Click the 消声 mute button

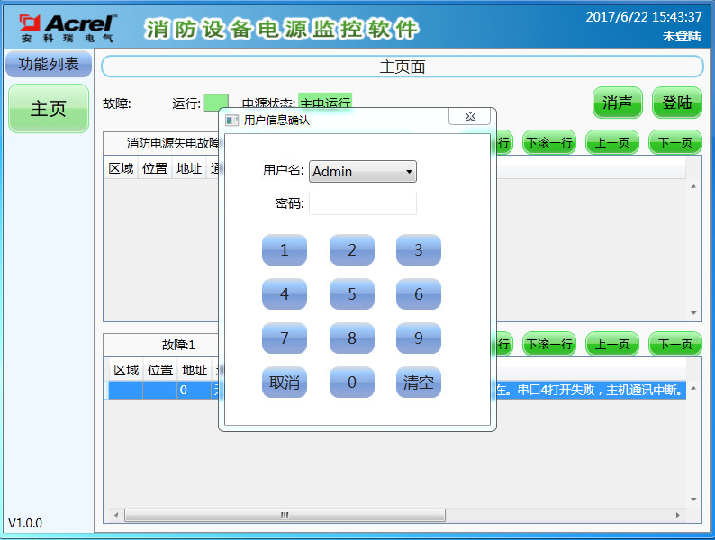click(x=617, y=103)
